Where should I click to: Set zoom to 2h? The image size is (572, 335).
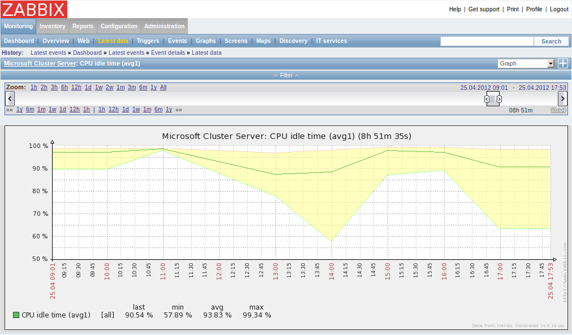tap(44, 88)
